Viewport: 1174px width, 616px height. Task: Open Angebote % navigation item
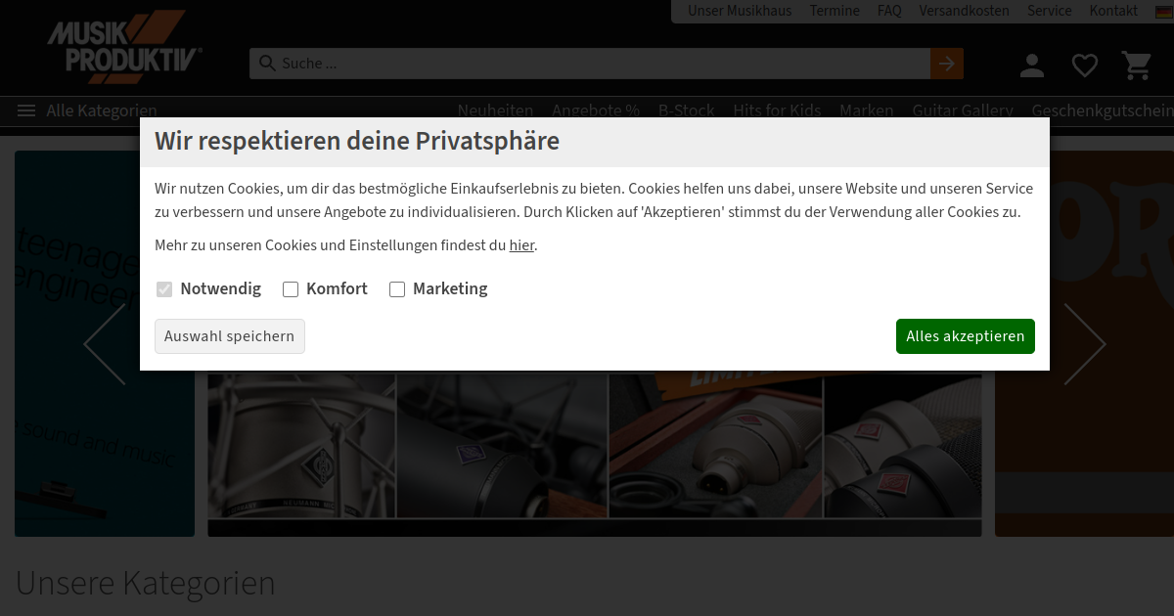(x=596, y=110)
